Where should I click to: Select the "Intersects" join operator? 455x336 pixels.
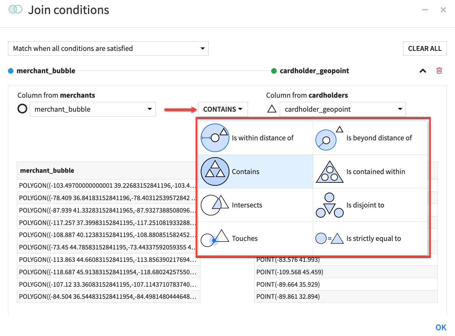tap(247, 205)
